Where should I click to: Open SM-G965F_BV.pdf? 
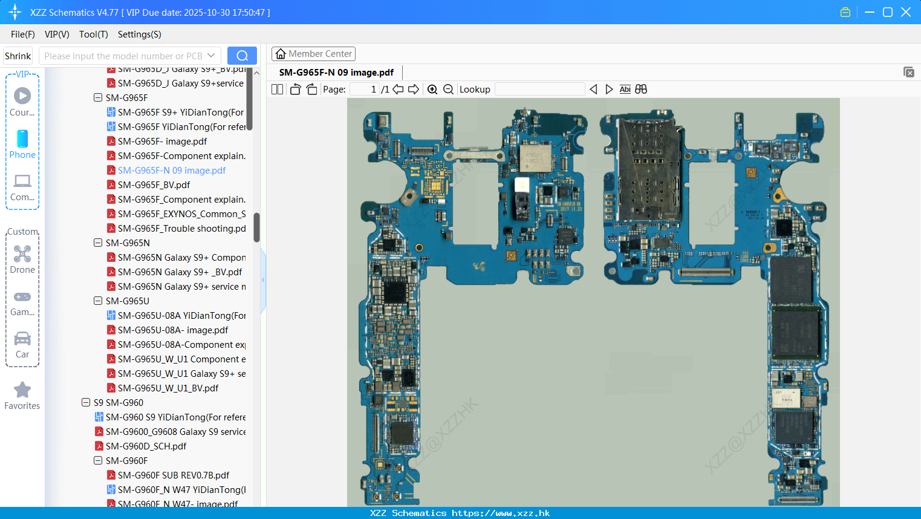[154, 184]
